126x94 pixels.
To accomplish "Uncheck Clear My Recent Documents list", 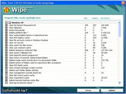I will (6, 25).
